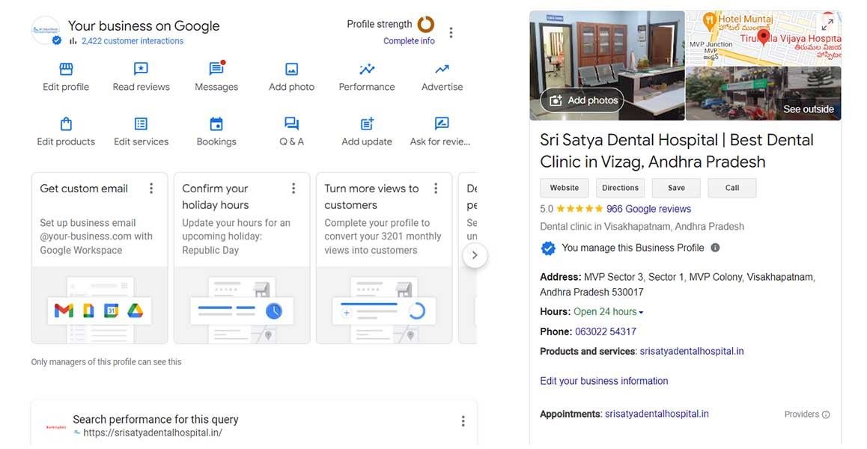Show next suggestion cards with arrow button

pos(475,255)
